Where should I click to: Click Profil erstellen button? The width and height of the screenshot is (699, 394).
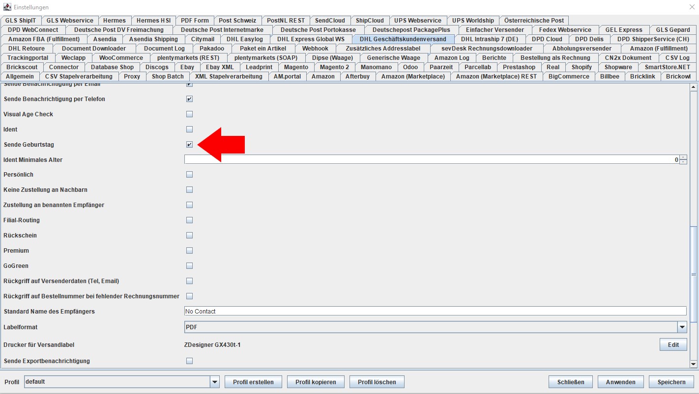[x=253, y=382]
